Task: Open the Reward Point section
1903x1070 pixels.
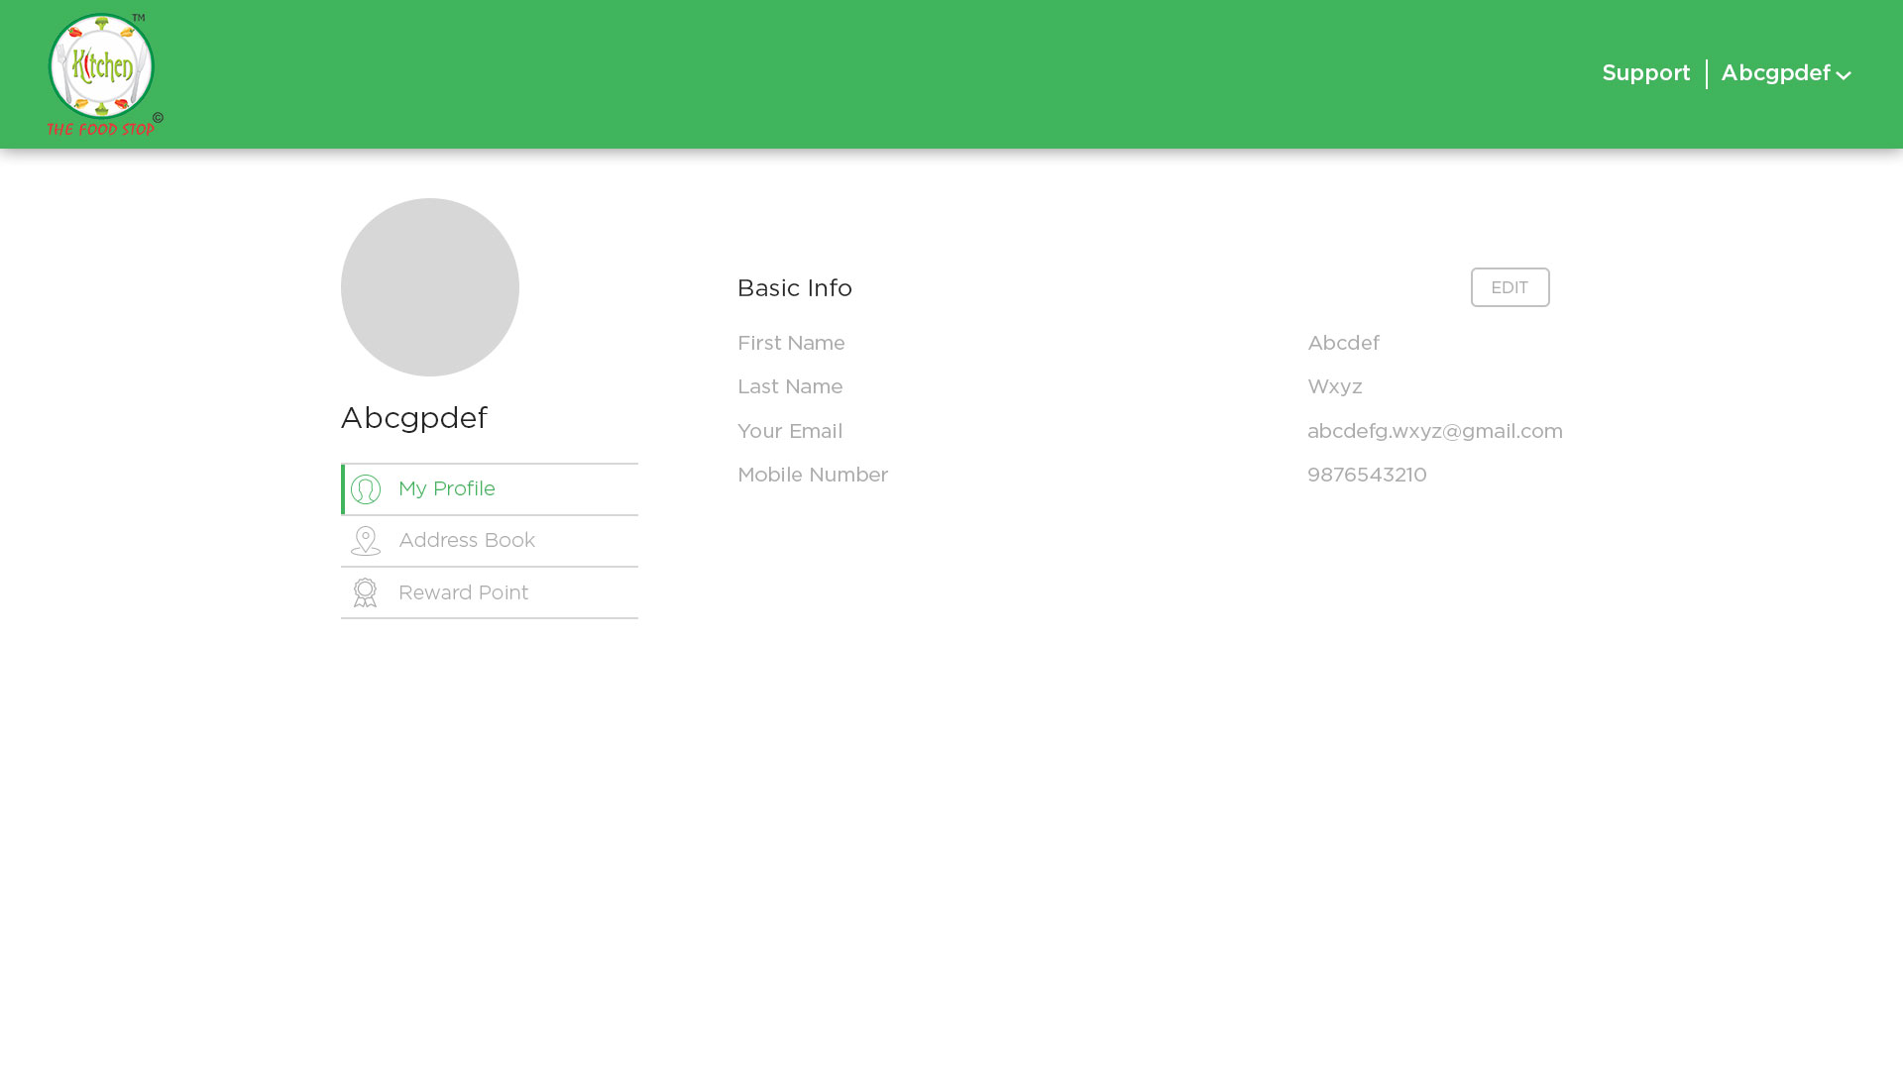Action: pyautogui.click(x=464, y=592)
